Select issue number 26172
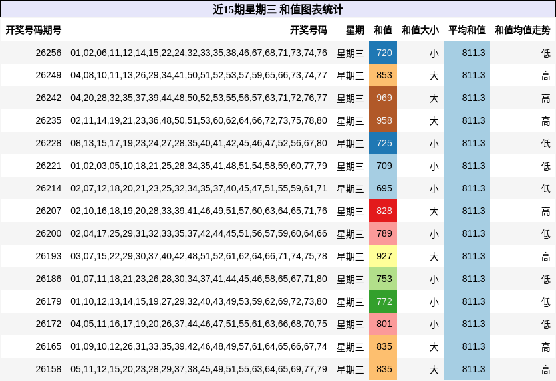Image resolution: width=556 pixels, height=381 pixels. click(49, 324)
